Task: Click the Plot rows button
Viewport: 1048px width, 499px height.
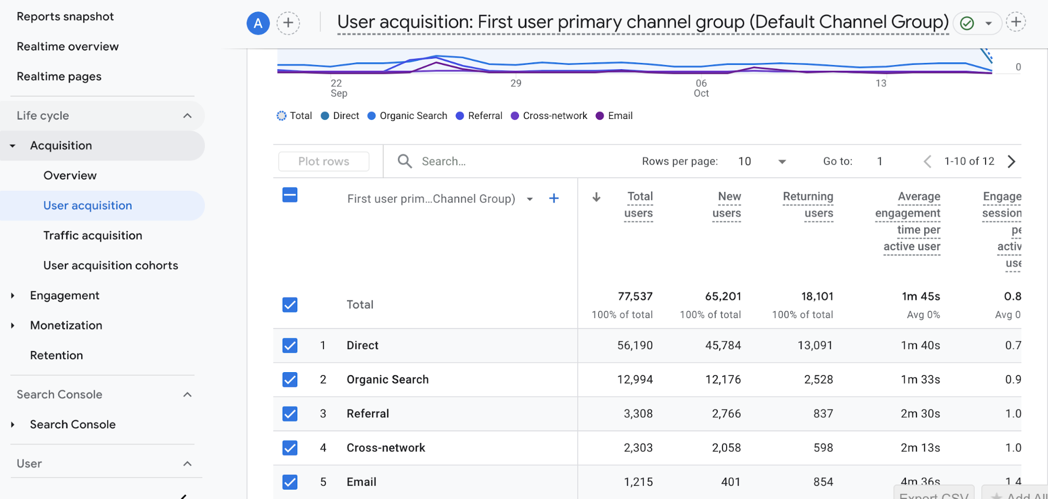Action: coord(324,161)
